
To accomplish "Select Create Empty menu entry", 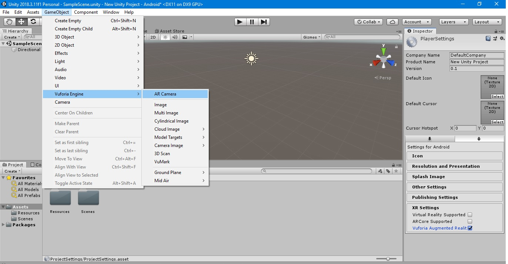I will pyautogui.click(x=93, y=21).
